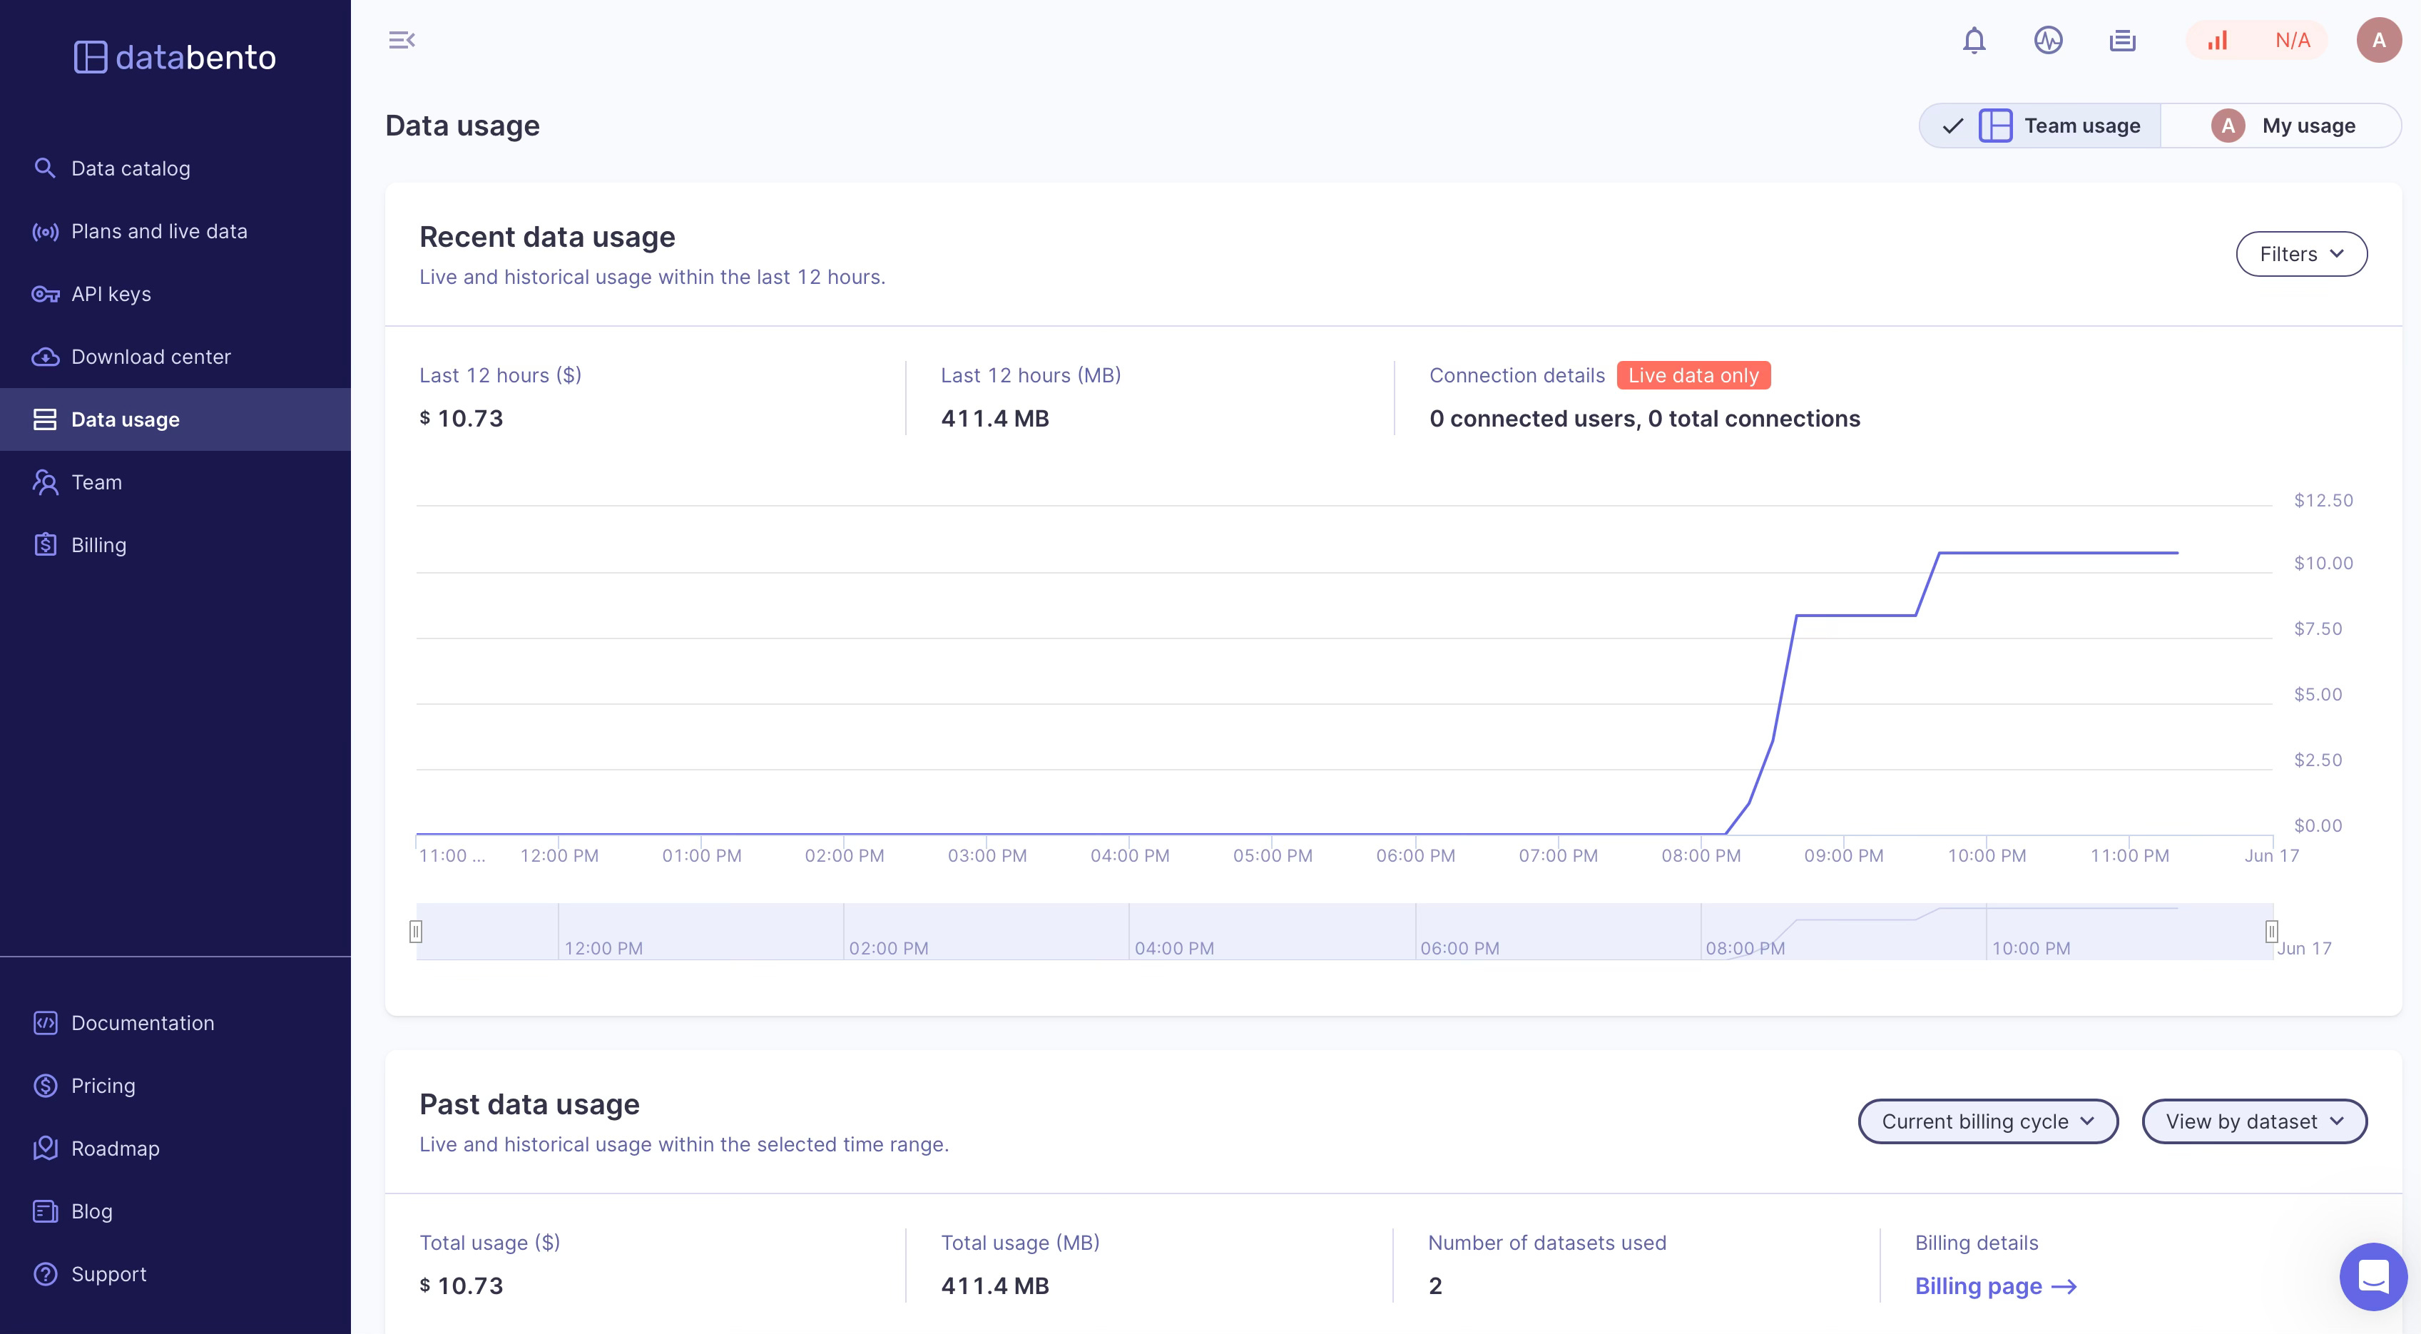The image size is (2421, 1334).
Task: Open the Documentation link
Action: coord(142,1023)
